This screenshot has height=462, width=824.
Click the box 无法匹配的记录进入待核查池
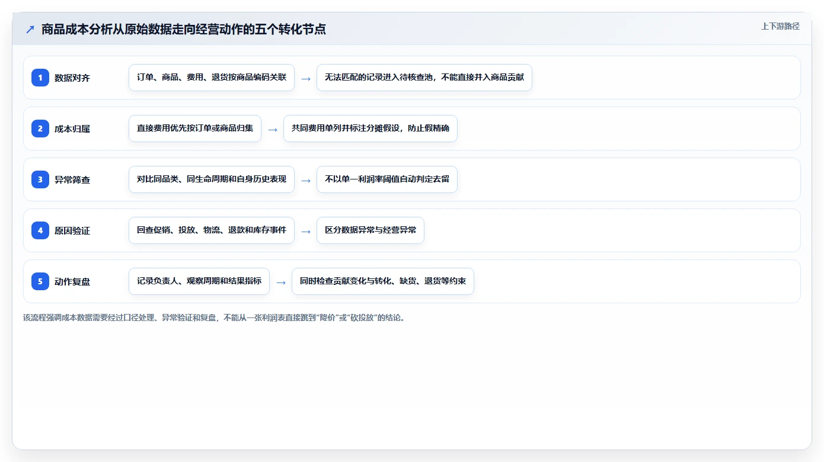(424, 78)
